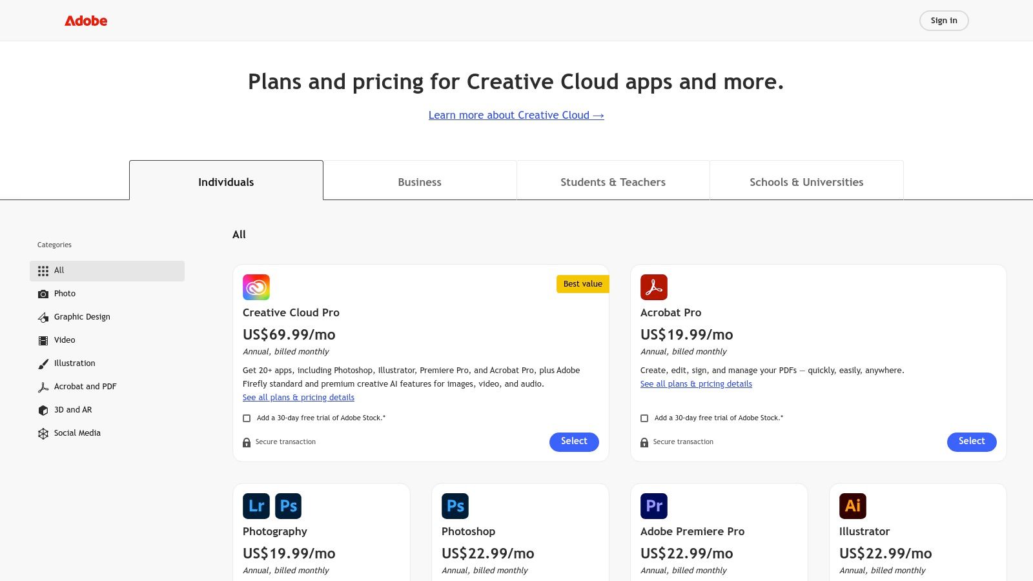Switch to Schools & Universities tab
The height and width of the screenshot is (581, 1033).
(806, 182)
